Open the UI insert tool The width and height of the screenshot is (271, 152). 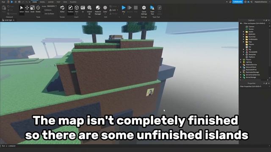(x=83, y=9)
